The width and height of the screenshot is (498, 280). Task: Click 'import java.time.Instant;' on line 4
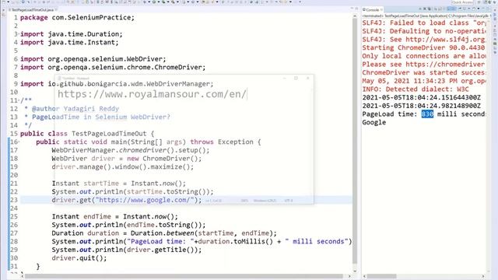click(x=69, y=42)
